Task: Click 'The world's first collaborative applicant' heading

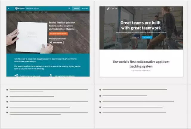Action: (x=141, y=64)
